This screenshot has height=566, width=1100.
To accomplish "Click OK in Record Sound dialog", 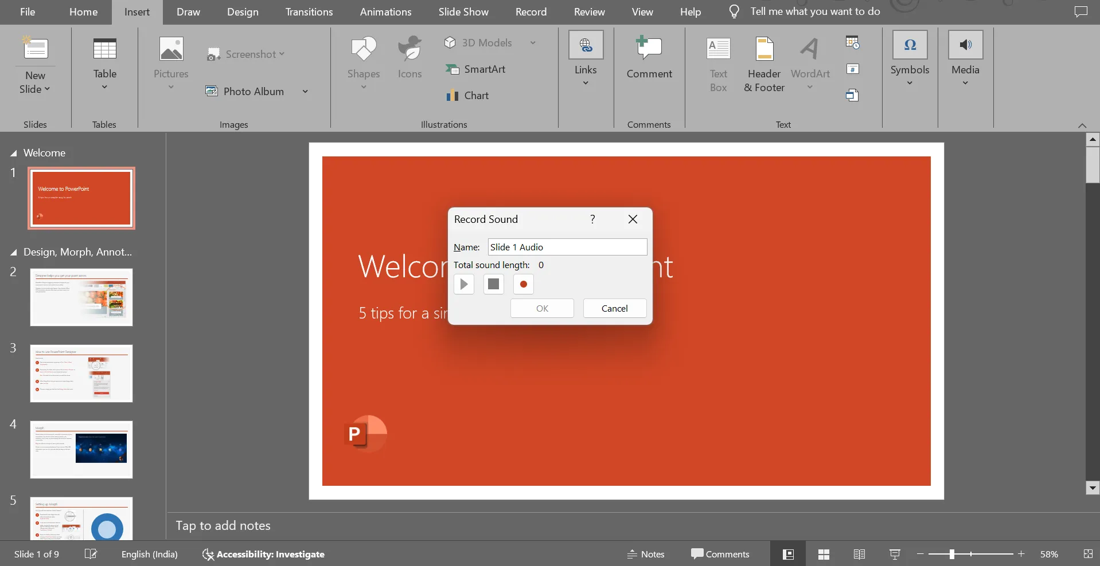I will [x=542, y=308].
